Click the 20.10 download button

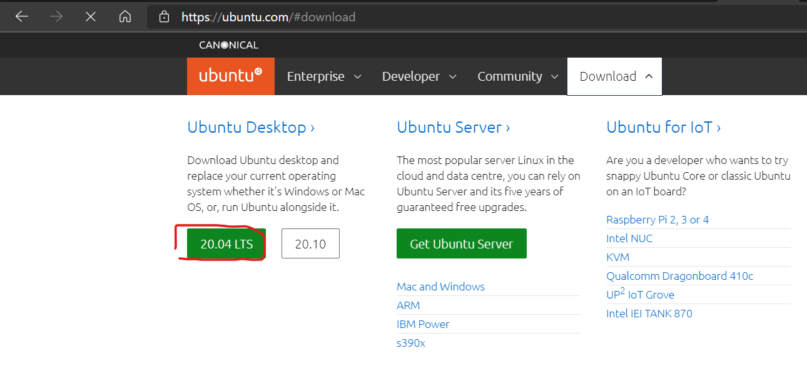[310, 243]
